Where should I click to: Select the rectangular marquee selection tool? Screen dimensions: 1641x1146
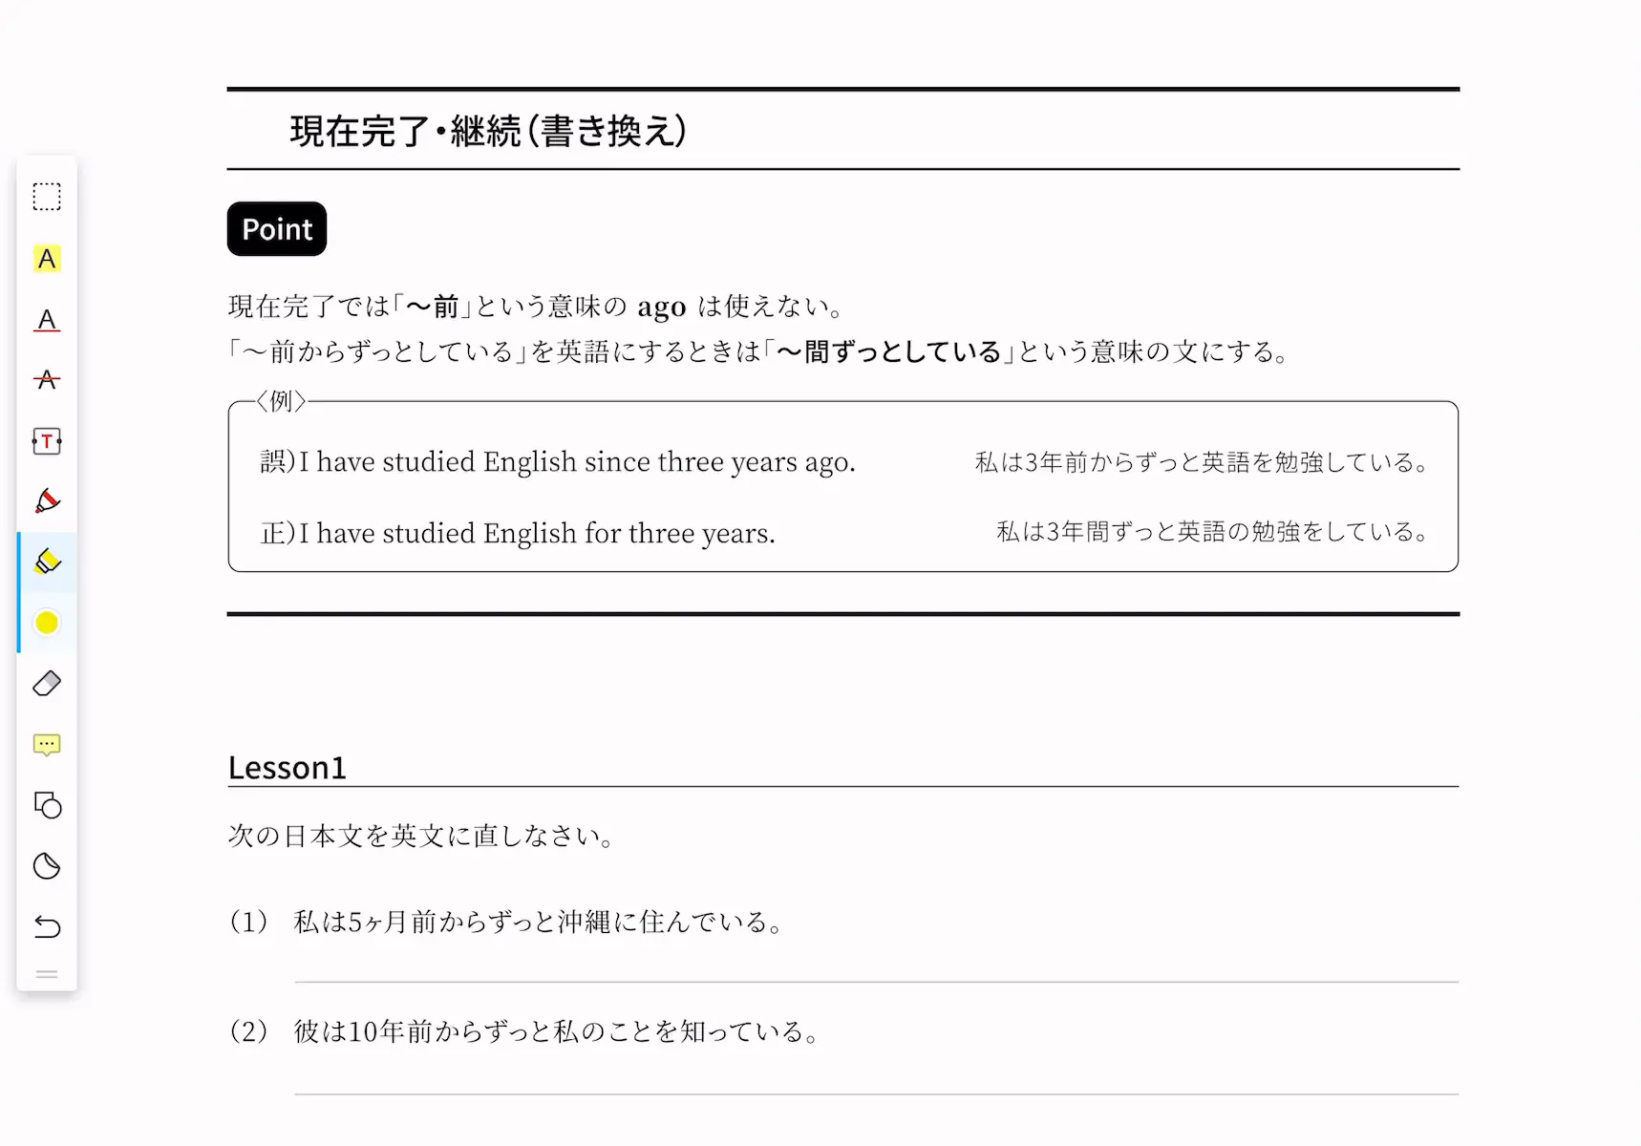click(47, 197)
